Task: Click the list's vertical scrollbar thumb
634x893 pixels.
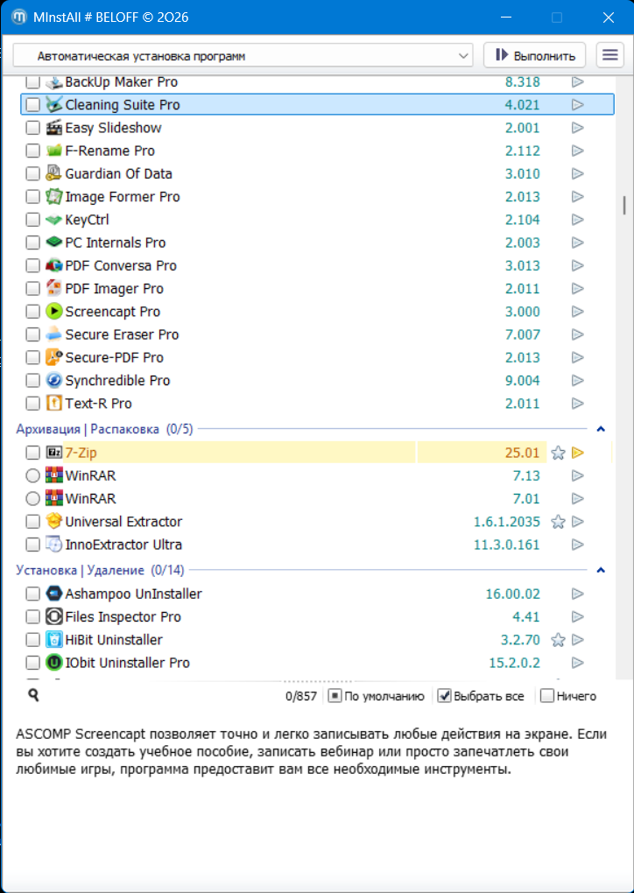Action: [x=625, y=206]
